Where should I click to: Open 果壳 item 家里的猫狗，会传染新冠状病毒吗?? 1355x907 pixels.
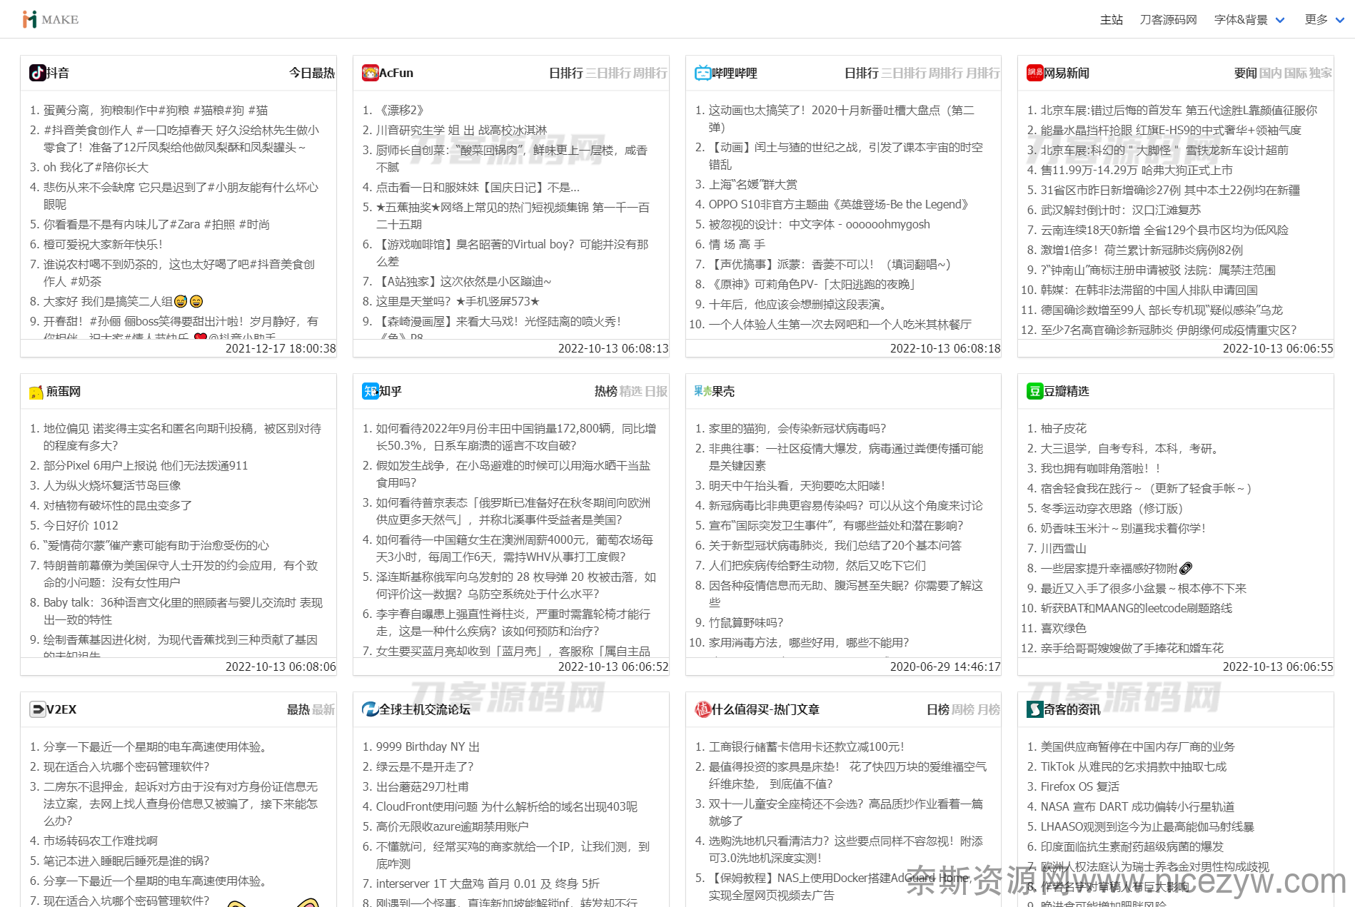(797, 428)
